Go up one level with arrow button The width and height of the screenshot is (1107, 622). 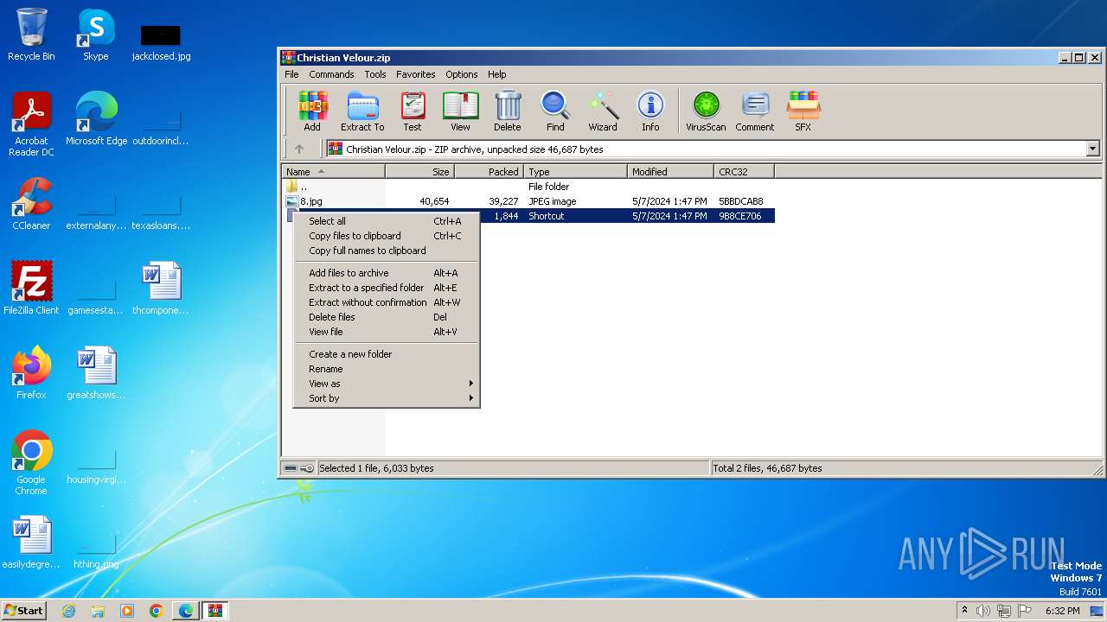pyautogui.click(x=299, y=149)
